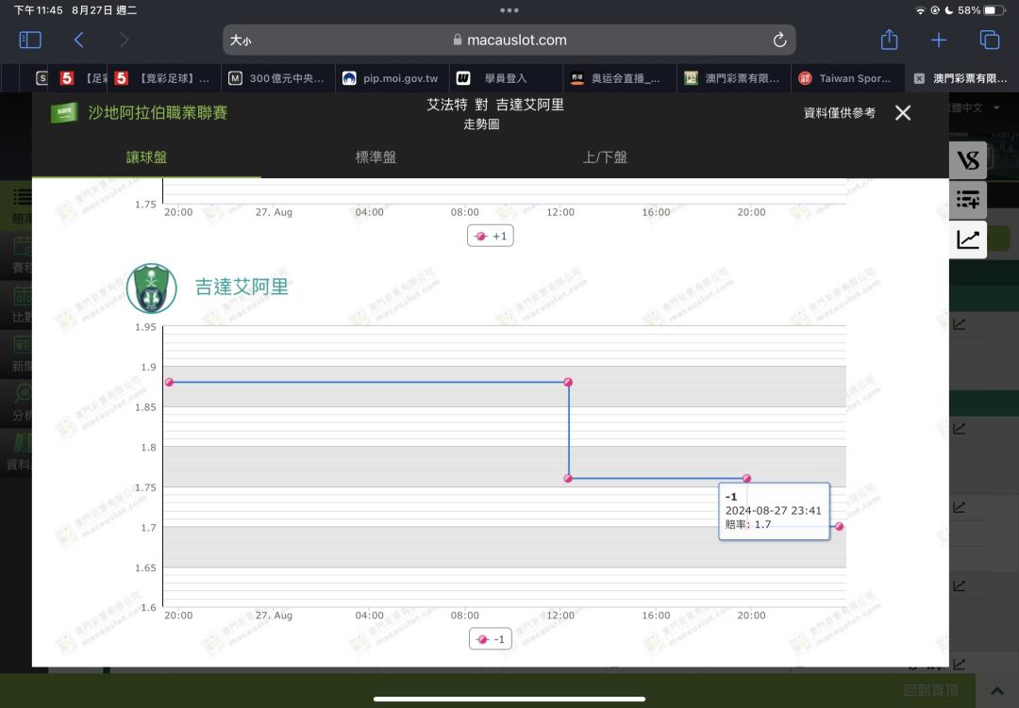This screenshot has width=1019, height=708.
Task: Toggle the -1 legend series
Action: [x=491, y=639]
